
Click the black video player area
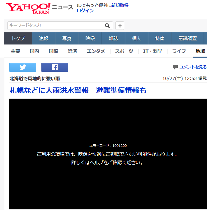pos(108,180)
